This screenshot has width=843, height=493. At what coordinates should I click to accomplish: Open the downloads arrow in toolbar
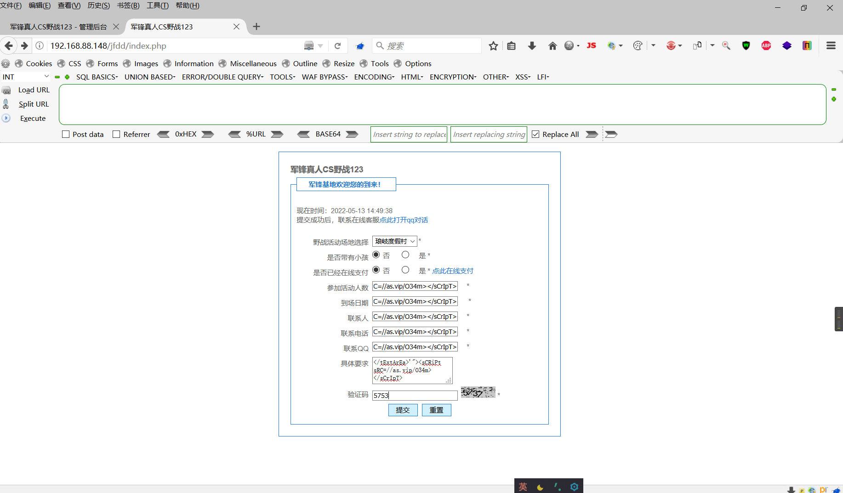tap(532, 45)
